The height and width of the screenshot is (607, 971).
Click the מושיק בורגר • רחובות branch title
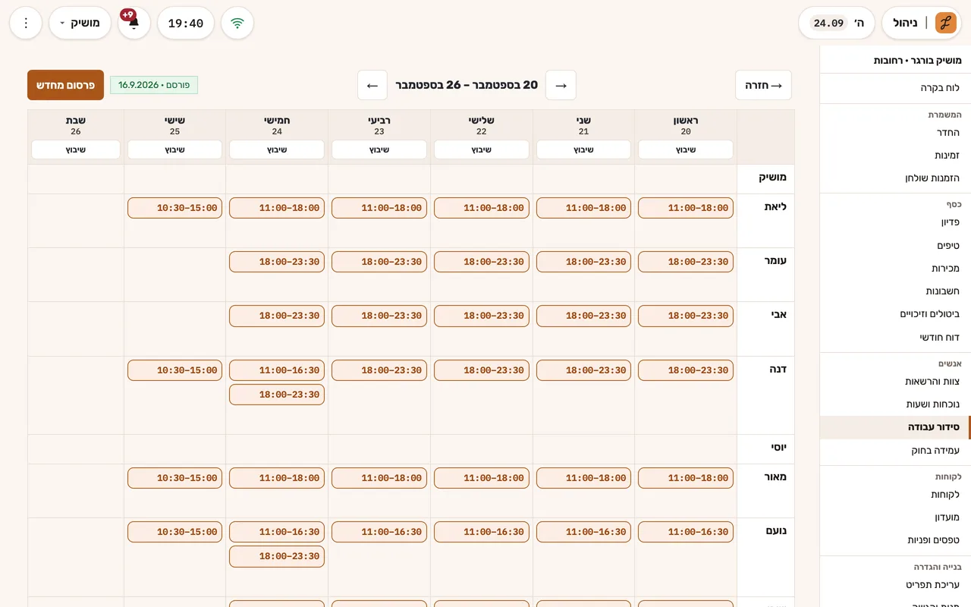[917, 60]
